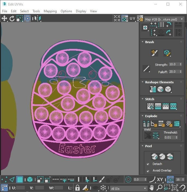The image size is (187, 192).
Task: Click the Relax Until Flat icon
Action: pos(160,89)
